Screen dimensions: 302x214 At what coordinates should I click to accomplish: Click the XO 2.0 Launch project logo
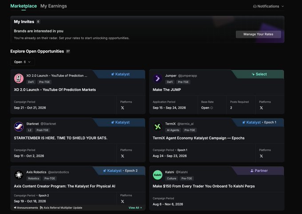pos(19,79)
